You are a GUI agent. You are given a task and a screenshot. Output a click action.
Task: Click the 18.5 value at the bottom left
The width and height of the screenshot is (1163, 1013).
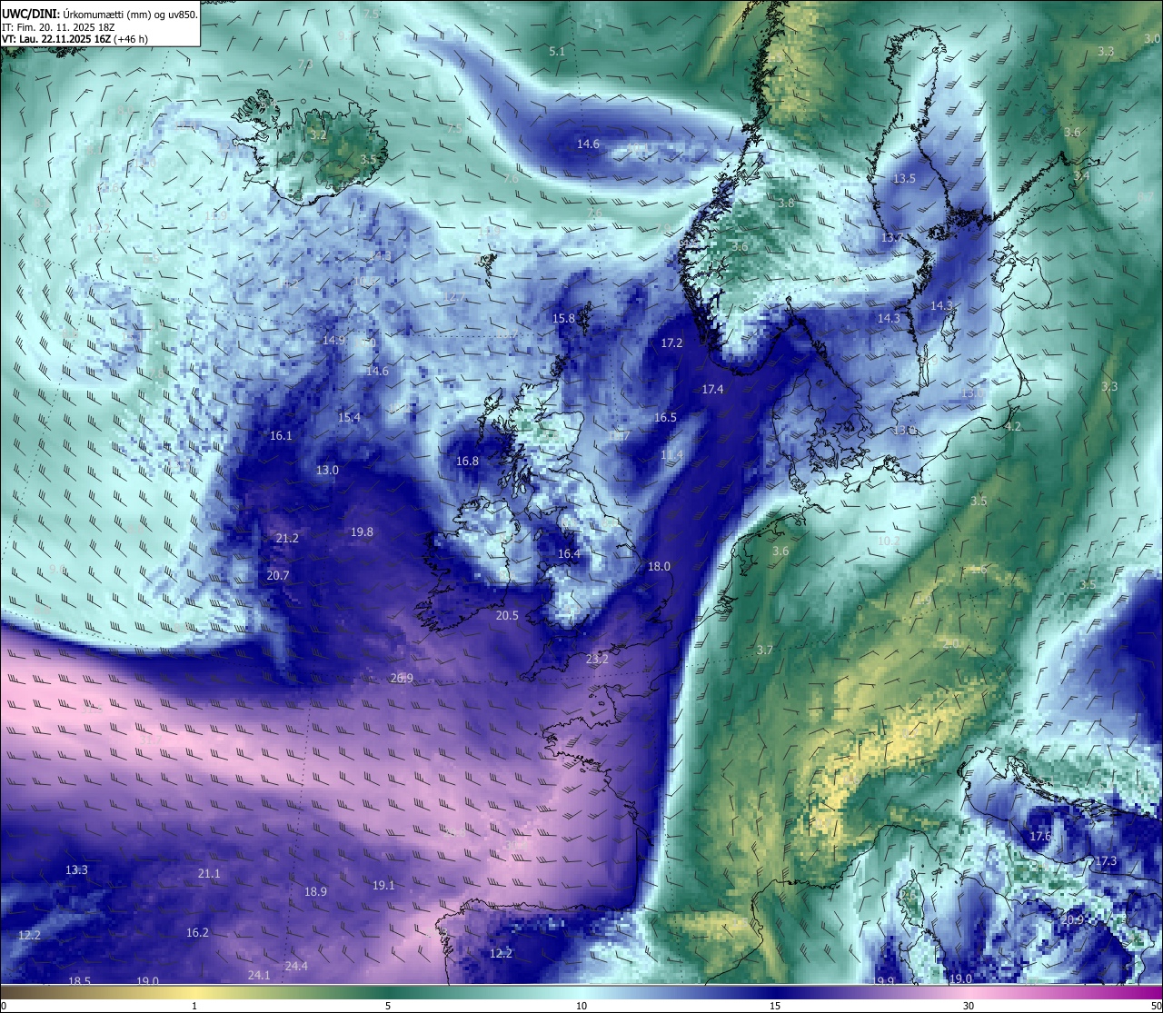coord(80,981)
